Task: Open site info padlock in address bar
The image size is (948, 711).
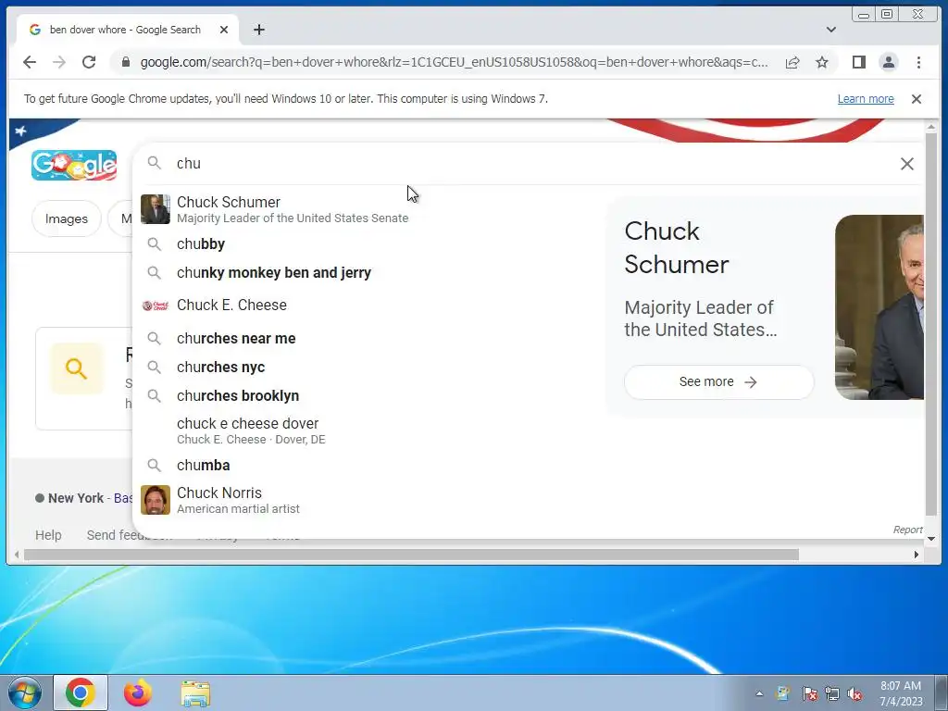Action: (125, 62)
